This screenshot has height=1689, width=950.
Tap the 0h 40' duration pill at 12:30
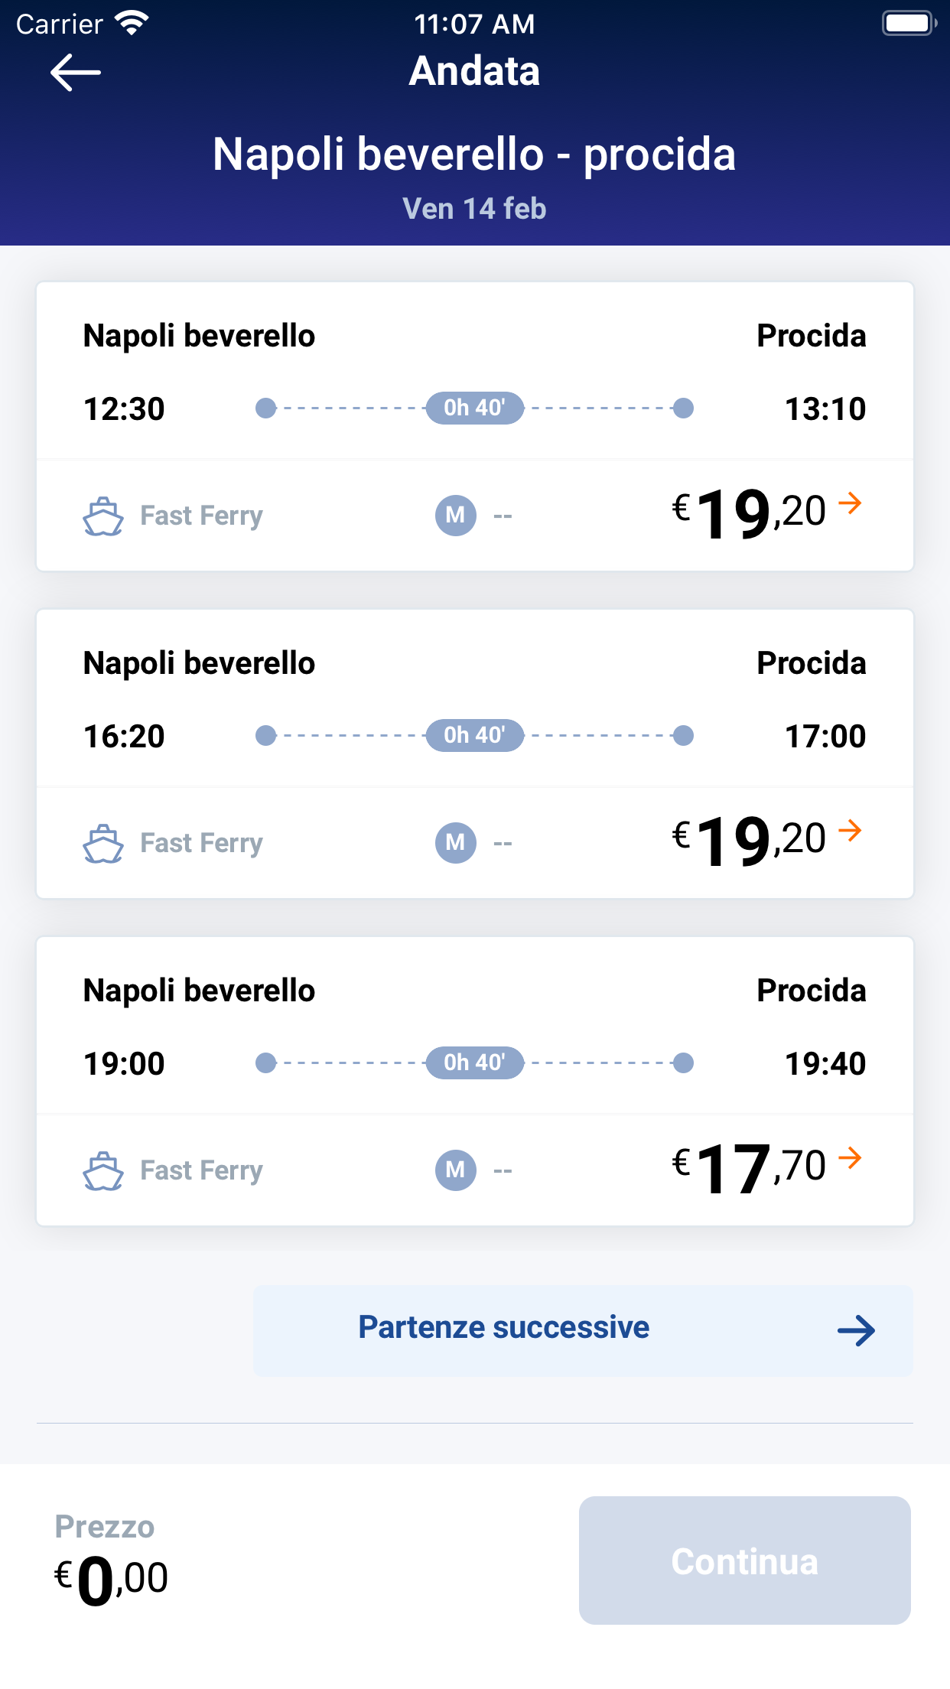(x=474, y=408)
